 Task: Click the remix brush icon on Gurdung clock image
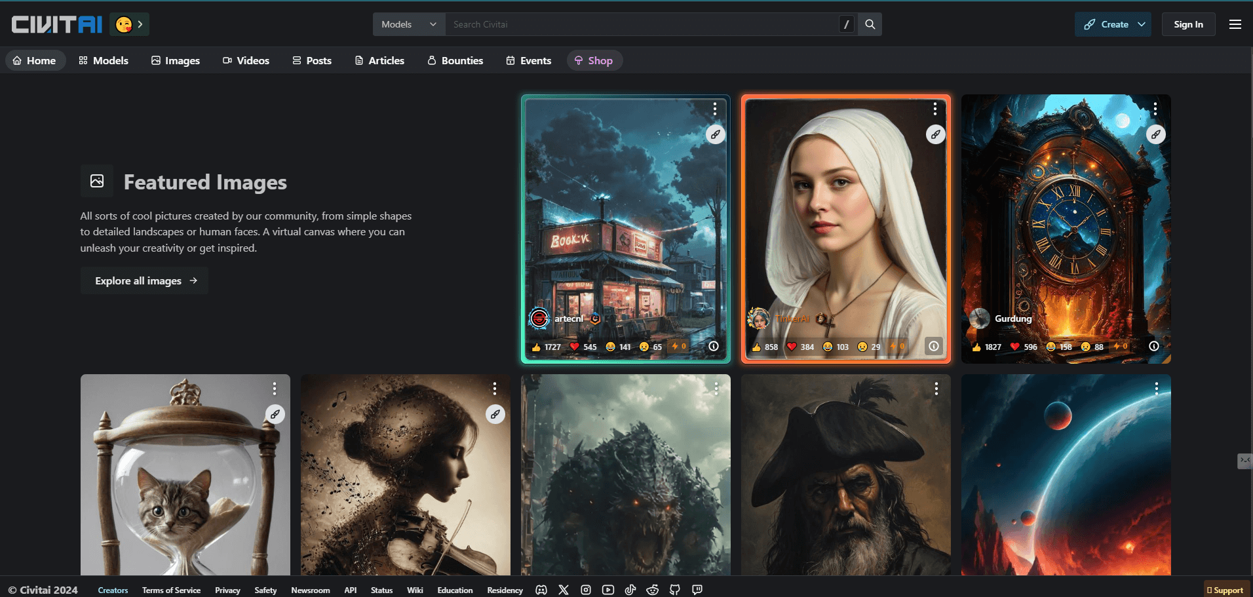tap(1155, 134)
